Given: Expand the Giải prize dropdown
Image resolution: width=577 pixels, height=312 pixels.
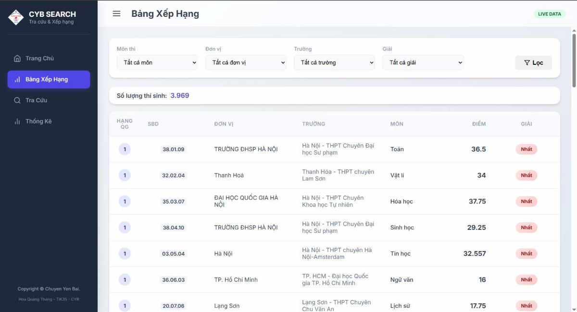Looking at the screenshot, I should pyautogui.click(x=423, y=62).
